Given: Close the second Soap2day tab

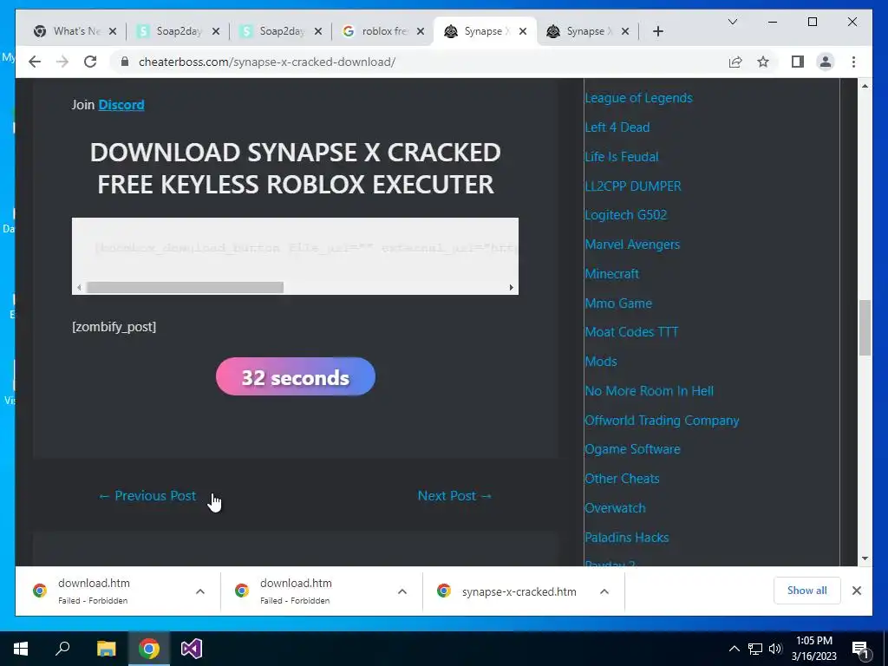Looking at the screenshot, I should coord(318,31).
